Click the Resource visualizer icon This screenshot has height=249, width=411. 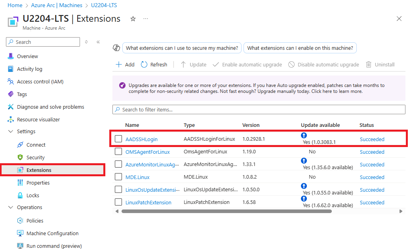(11, 119)
